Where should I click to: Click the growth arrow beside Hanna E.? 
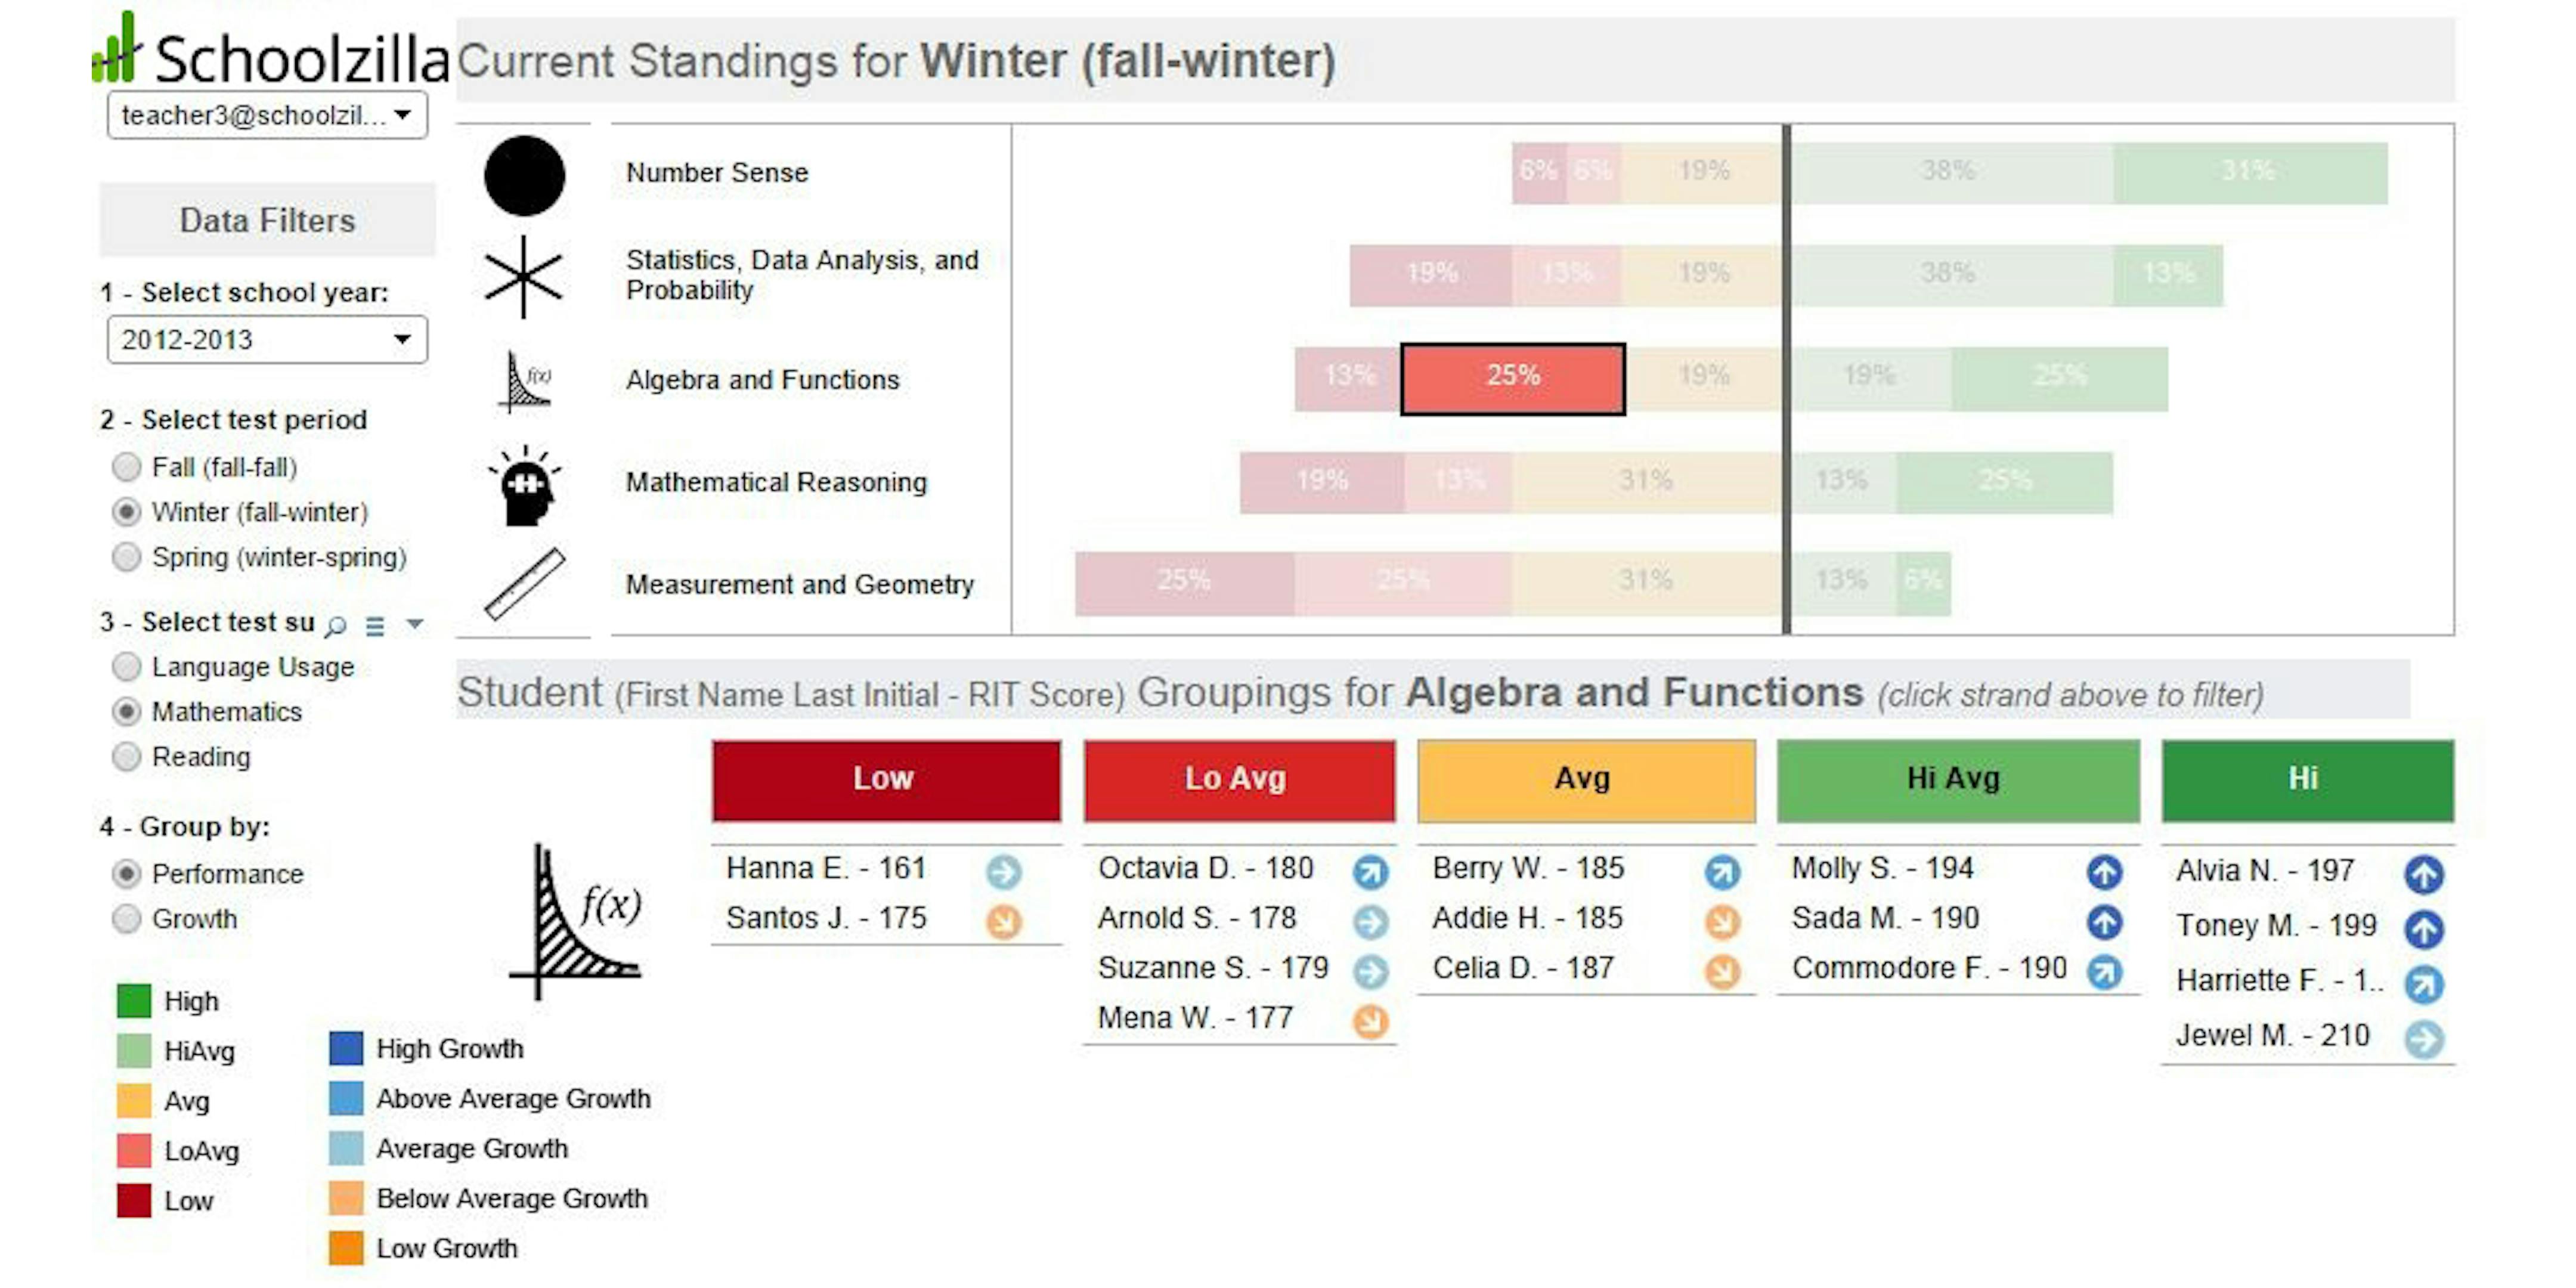1003,871
